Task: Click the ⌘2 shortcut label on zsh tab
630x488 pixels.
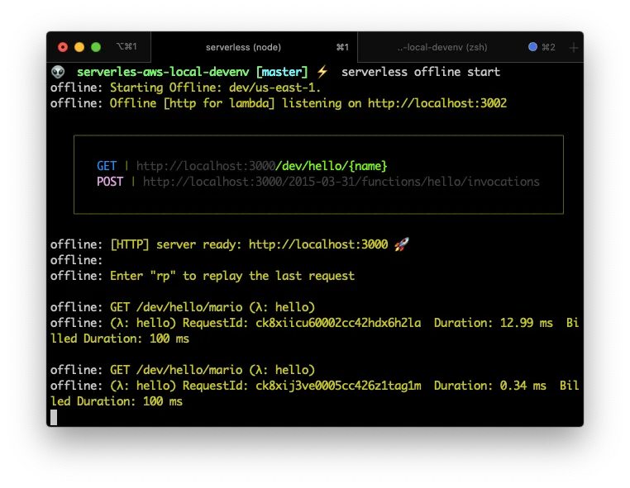Action: pos(548,47)
